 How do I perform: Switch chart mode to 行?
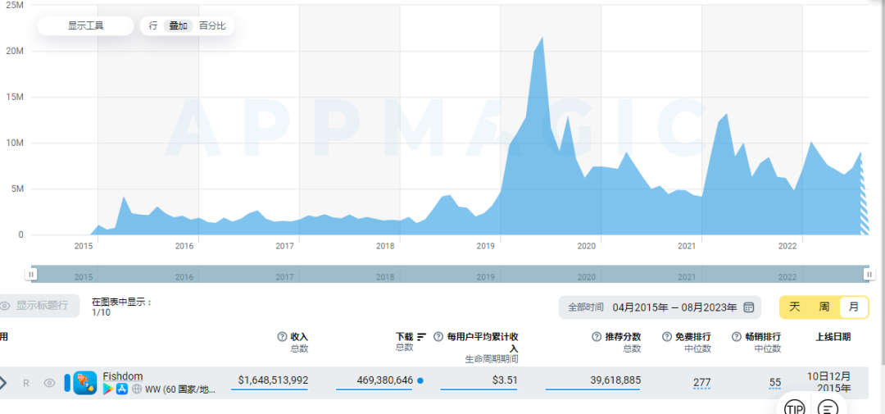(153, 26)
